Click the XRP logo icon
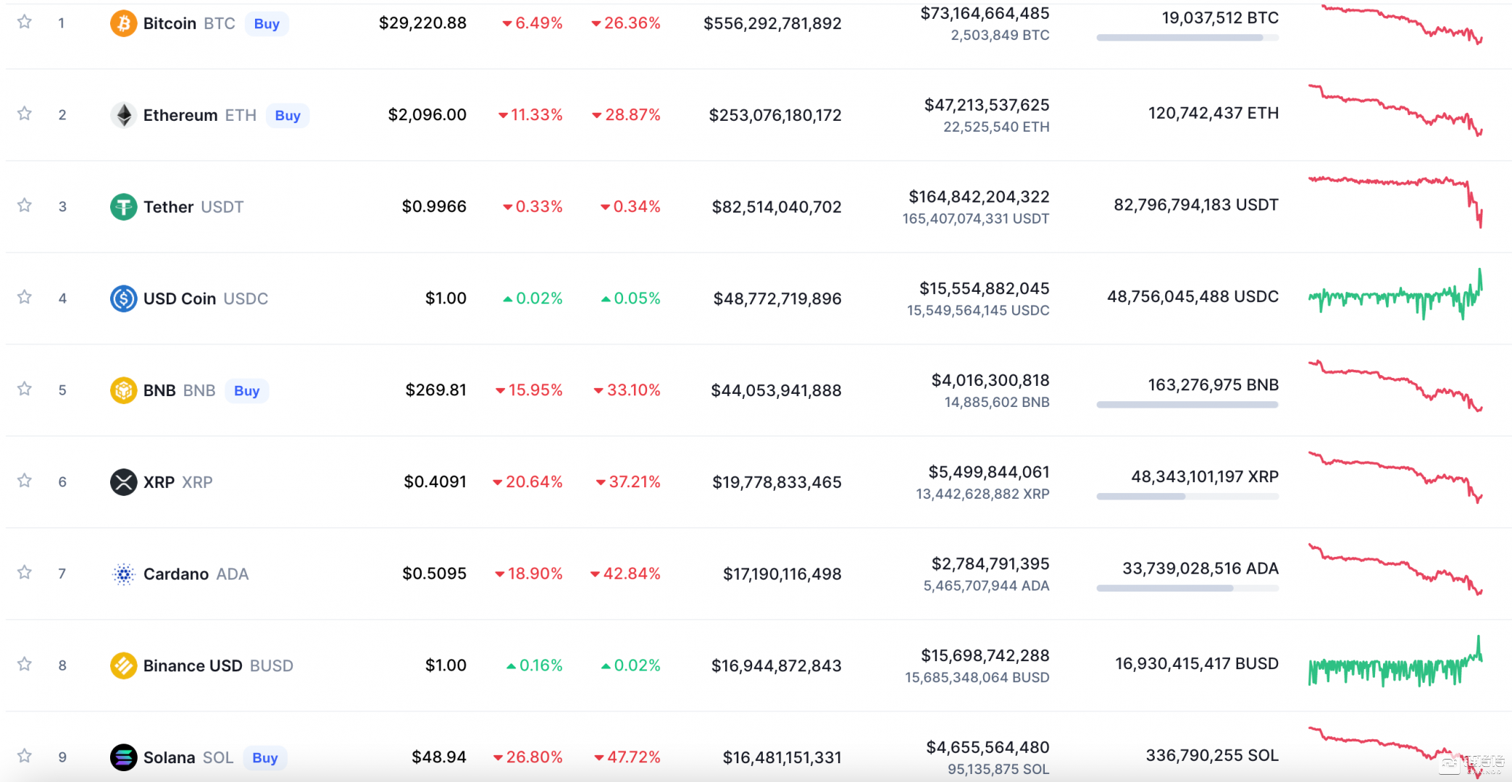Screen dimensions: 1512x782 tap(123, 482)
